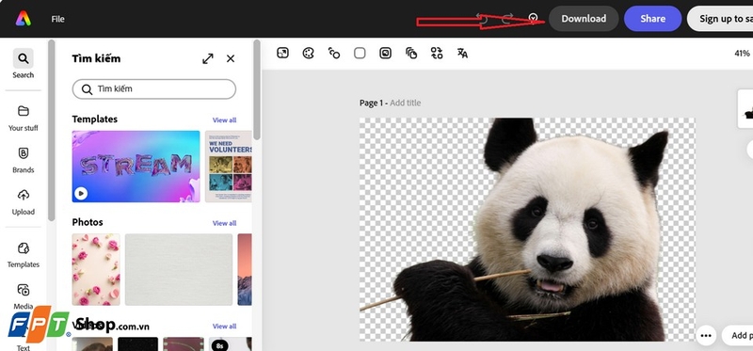Click the Download button

pyautogui.click(x=584, y=19)
